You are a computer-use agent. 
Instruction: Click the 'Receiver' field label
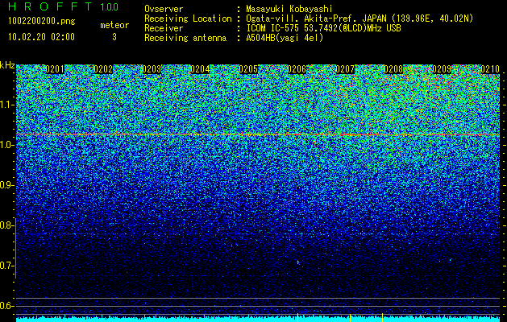click(x=164, y=28)
